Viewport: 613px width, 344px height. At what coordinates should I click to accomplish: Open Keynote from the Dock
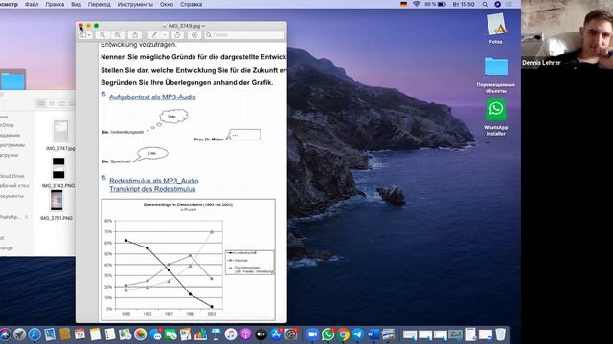click(216, 334)
